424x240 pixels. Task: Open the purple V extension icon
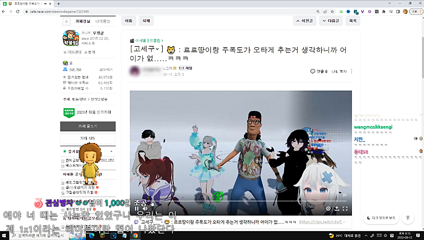(363, 12)
